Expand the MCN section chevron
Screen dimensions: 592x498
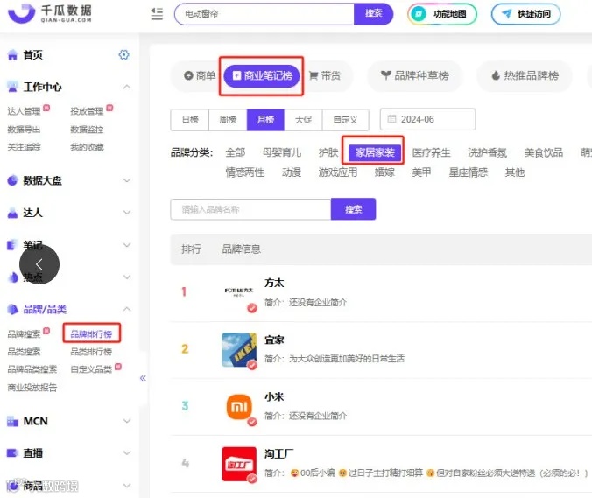click(127, 421)
